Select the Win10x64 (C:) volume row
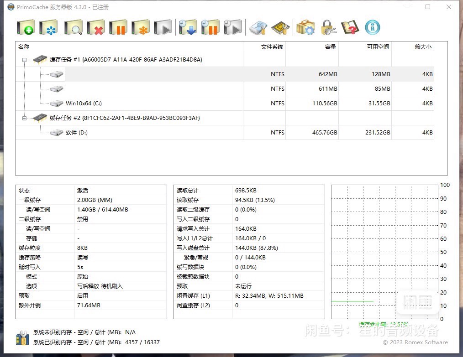The image size is (463, 357). point(84,103)
